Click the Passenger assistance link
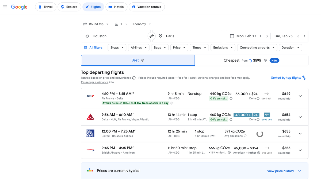The width and height of the screenshot is (321, 180). click(94, 82)
